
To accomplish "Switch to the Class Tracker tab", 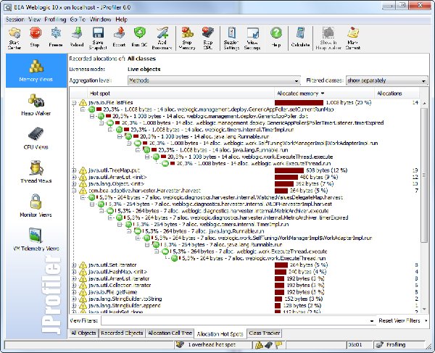I will 264,333.
